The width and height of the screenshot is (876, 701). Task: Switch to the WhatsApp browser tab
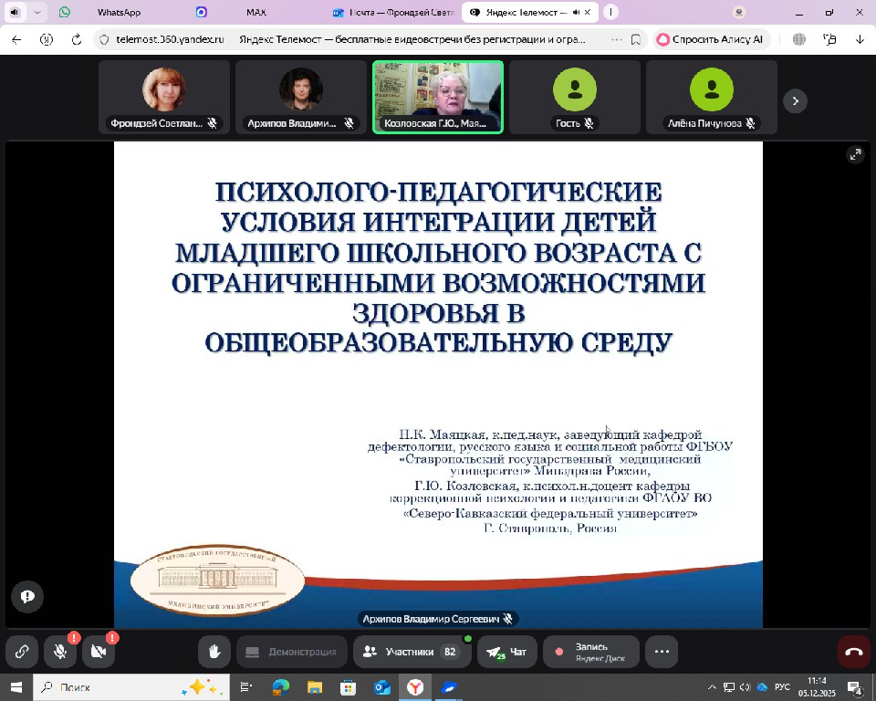[x=119, y=13]
